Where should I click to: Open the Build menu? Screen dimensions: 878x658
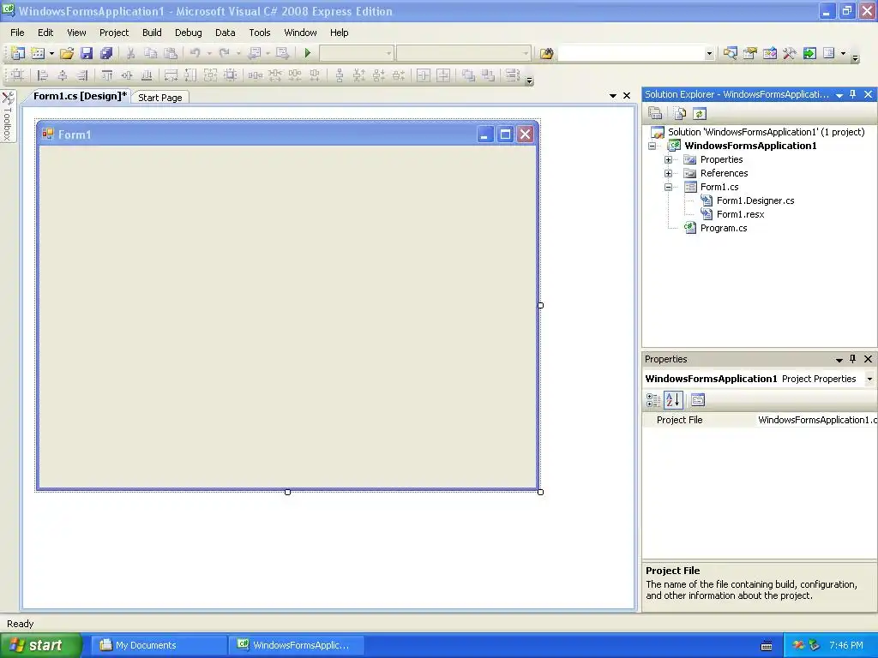click(152, 33)
